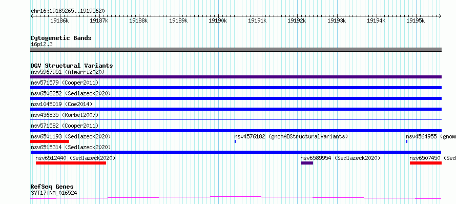Click the nsv6589954 (Sedlazeck2020) text label
The width and height of the screenshot is (456, 204).
pos(341,158)
